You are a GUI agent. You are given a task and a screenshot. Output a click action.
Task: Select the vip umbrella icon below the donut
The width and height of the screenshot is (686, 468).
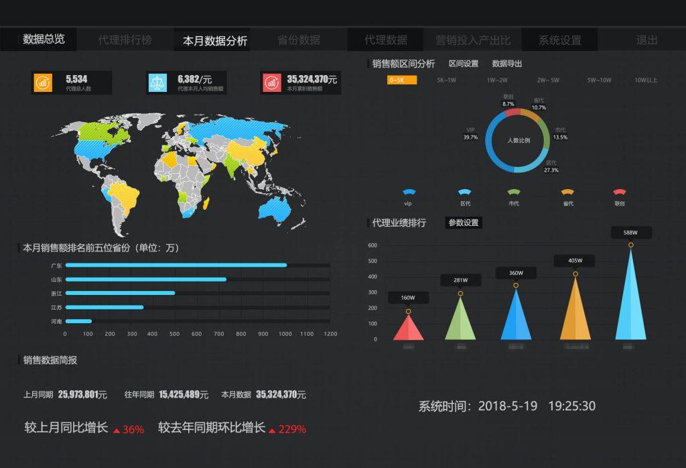[x=408, y=192]
